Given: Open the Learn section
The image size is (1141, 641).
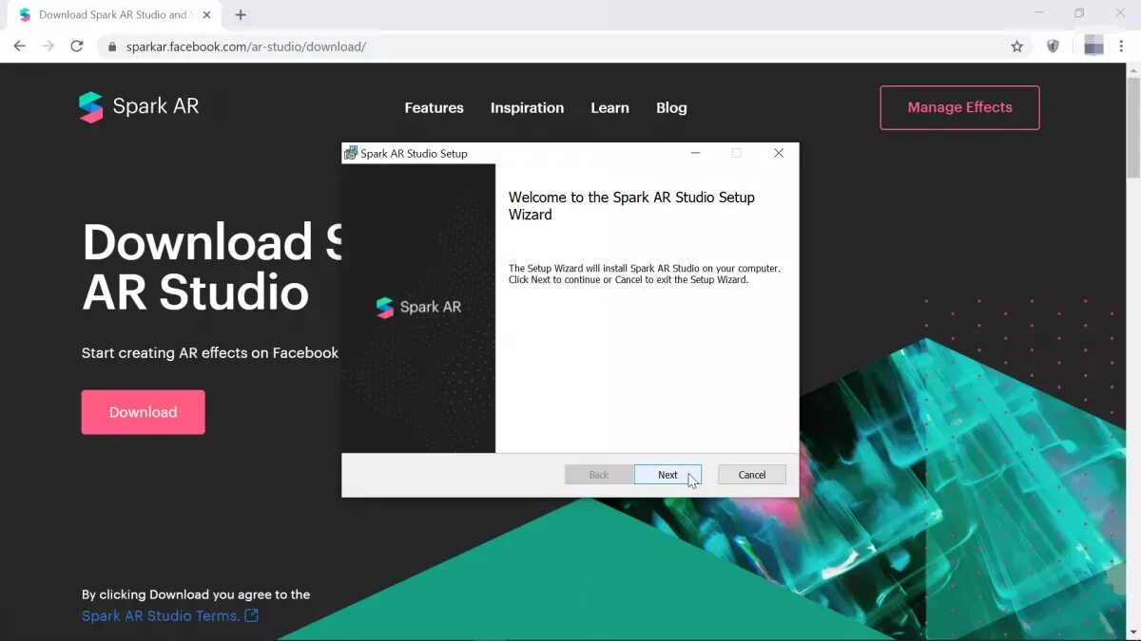Looking at the screenshot, I should 609,107.
